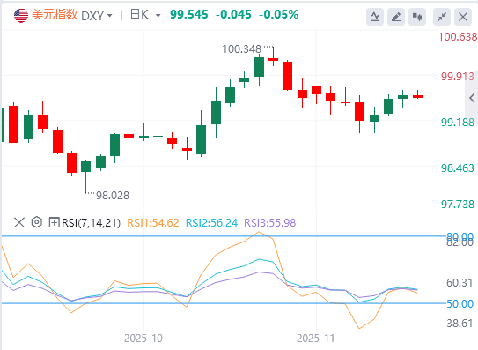Open RSI indicator settings hexagon icon
Viewport: 478px width, 350px height.
click(x=37, y=222)
